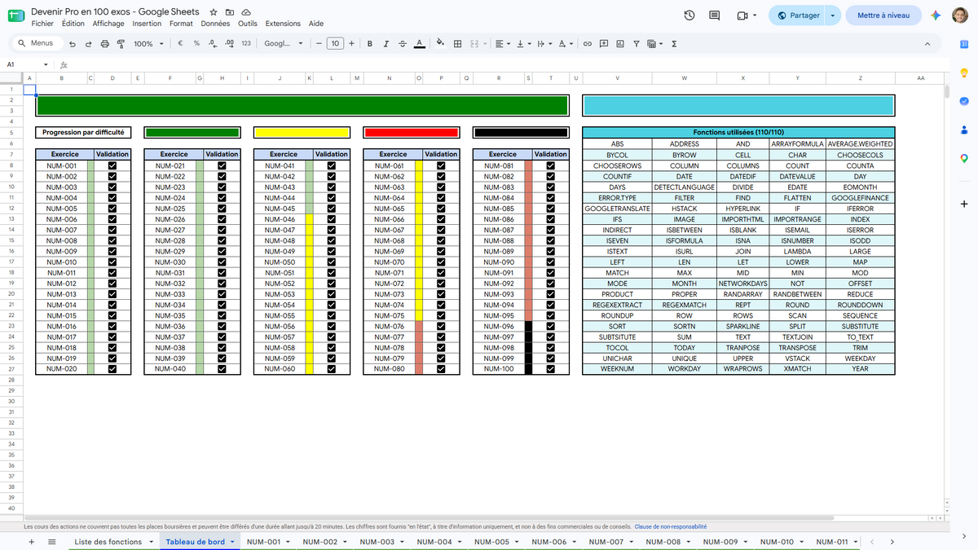The height and width of the screenshot is (550, 978).
Task: Open the functions sigma menu
Action: point(674,44)
